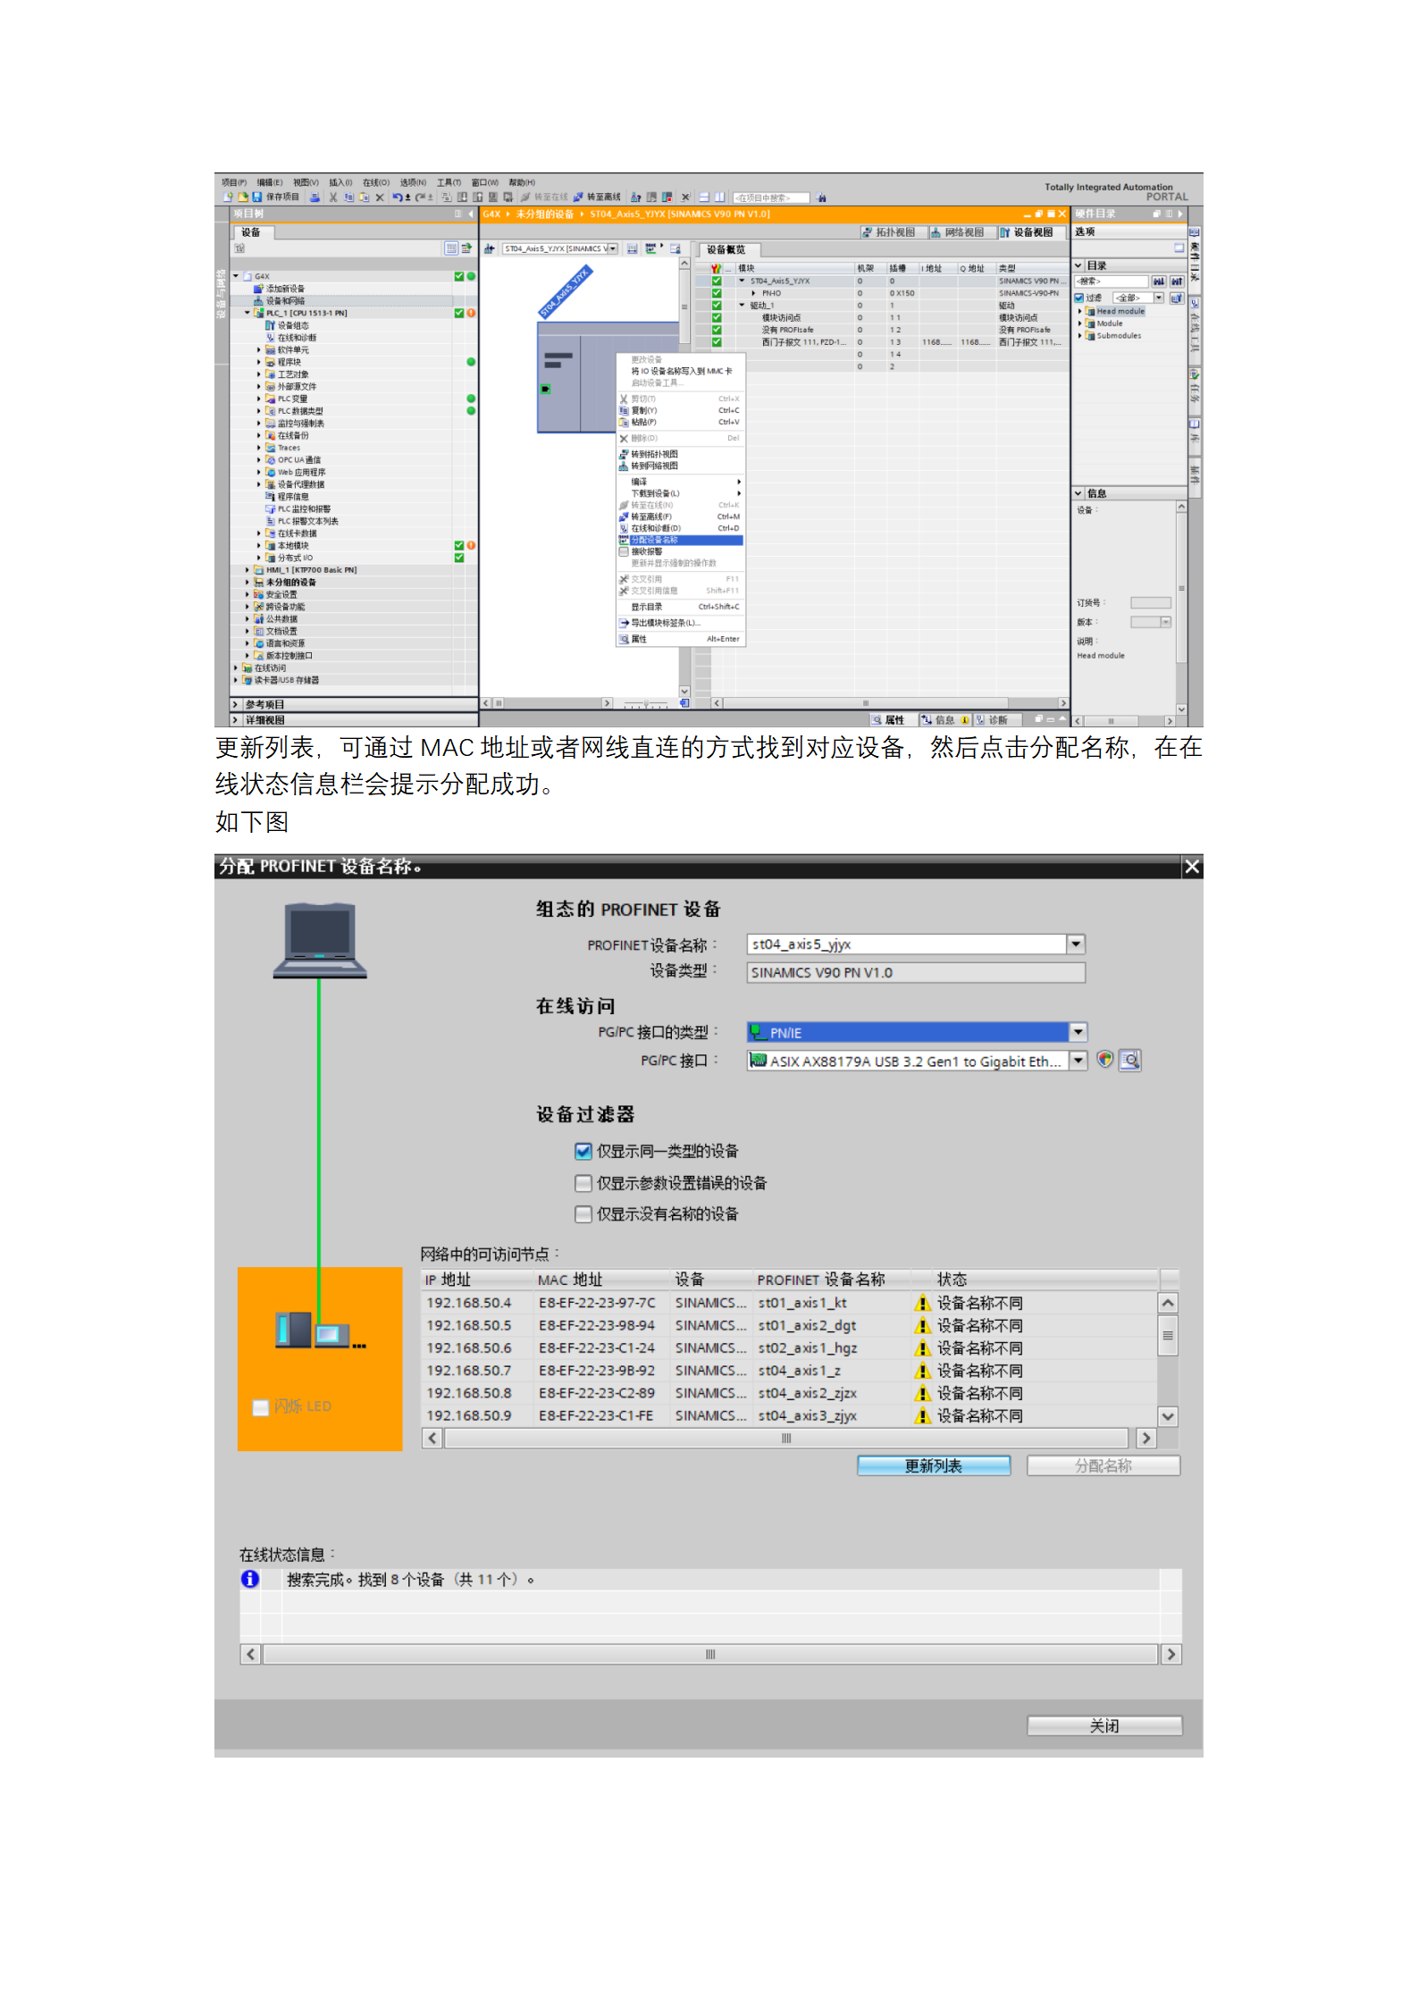Open the PG/PC 接口的类型 PN/IE dropdown
Viewport: 1418px width, 2006px height.
click(x=1078, y=1032)
